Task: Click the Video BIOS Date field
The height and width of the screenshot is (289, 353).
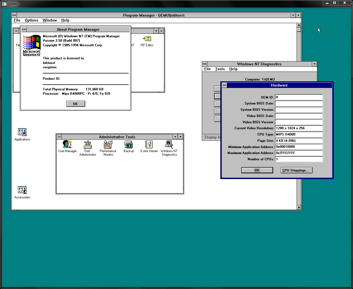Action: tap(299, 116)
